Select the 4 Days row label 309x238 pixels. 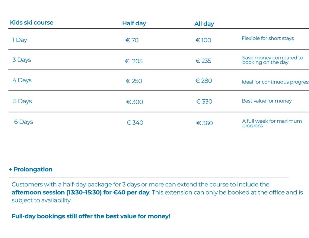click(22, 80)
